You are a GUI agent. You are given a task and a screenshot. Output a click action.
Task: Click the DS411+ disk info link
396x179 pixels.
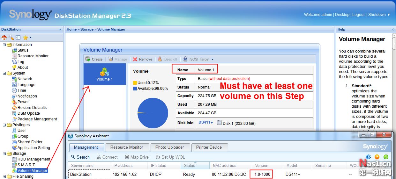pyautogui.click(x=205, y=122)
